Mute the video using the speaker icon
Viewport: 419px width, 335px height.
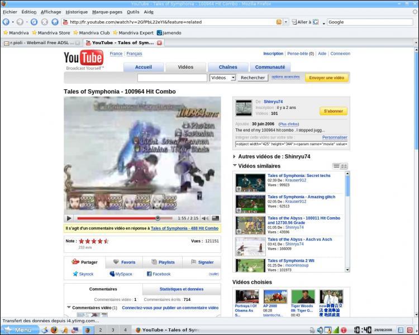coord(205,218)
